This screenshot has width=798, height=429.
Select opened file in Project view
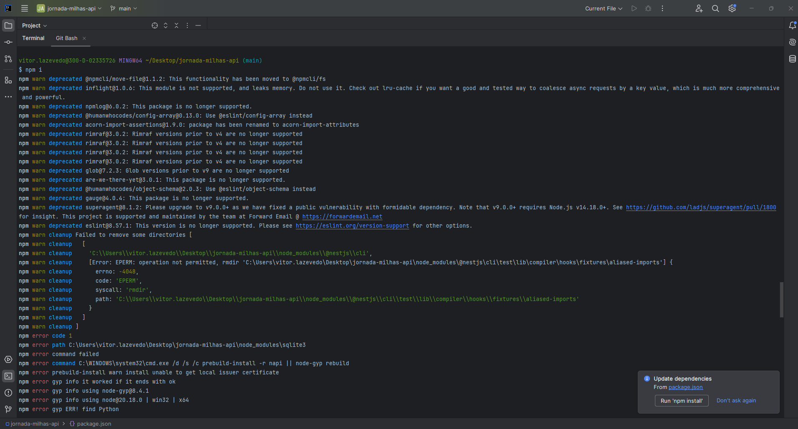click(x=155, y=25)
